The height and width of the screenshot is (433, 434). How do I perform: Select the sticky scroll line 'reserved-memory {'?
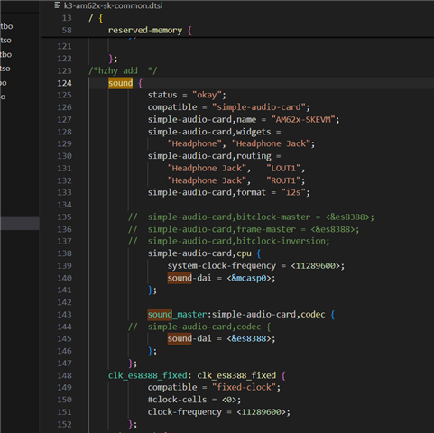click(x=150, y=31)
